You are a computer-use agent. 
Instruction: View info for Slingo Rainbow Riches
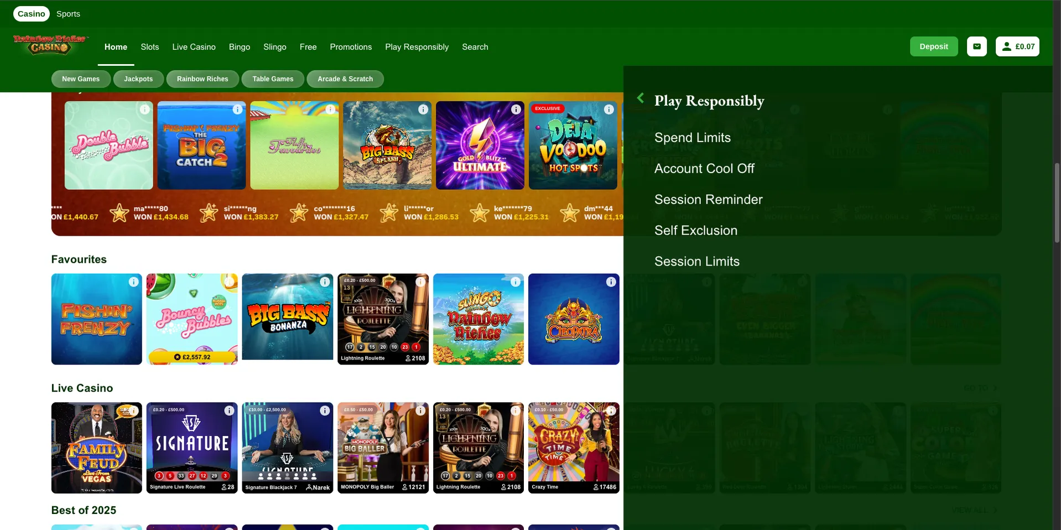[x=516, y=282]
